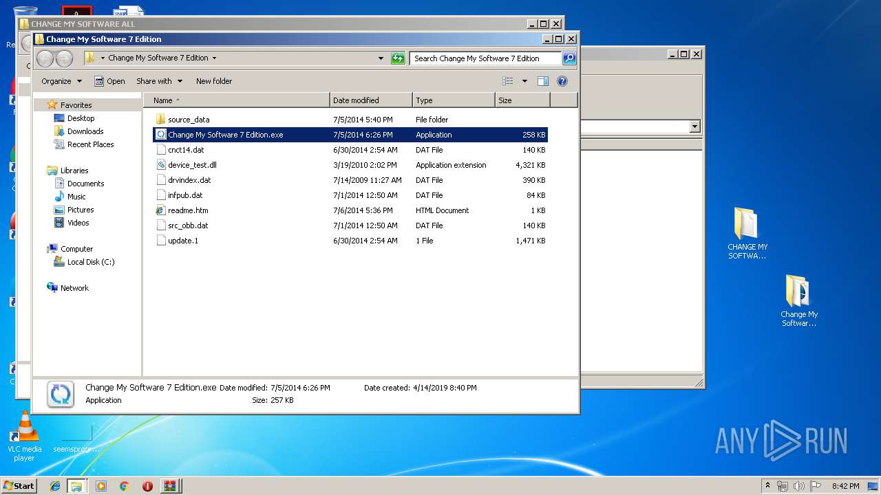Open the dropdown in the background window

(694, 126)
